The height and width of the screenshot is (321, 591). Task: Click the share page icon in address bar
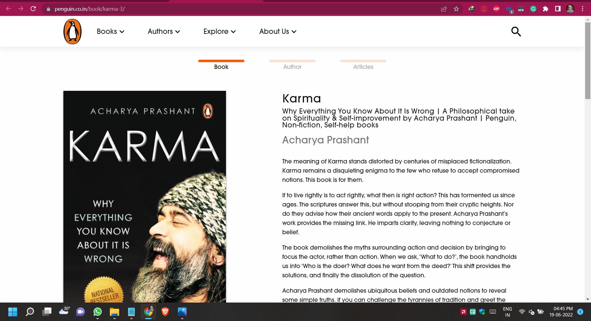click(x=444, y=9)
